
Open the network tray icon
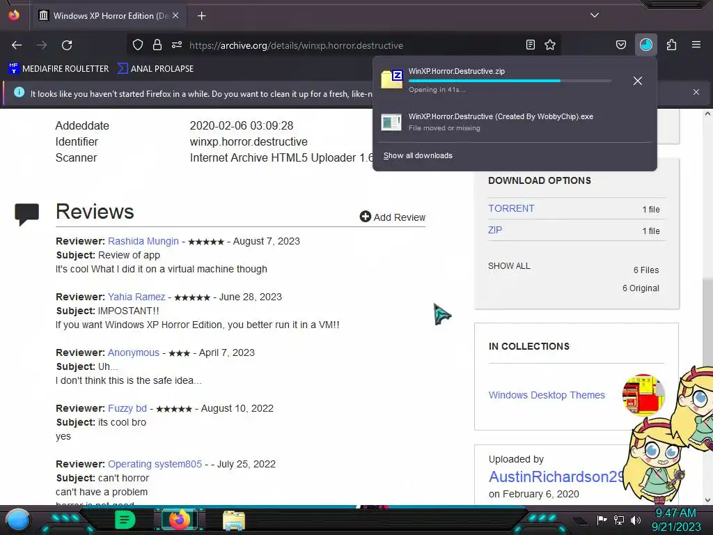point(619,520)
